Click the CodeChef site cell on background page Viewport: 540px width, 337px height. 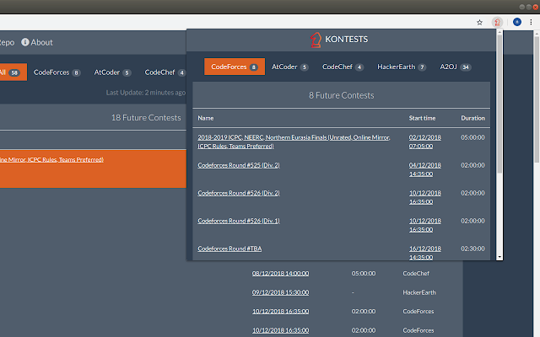(416, 273)
